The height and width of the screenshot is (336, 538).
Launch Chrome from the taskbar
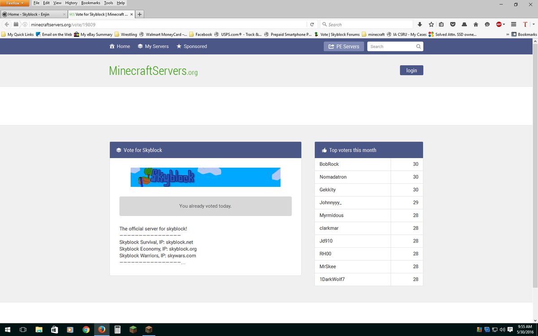[x=86, y=329]
